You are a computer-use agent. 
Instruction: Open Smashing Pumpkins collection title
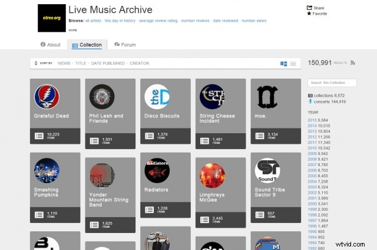[46, 192]
